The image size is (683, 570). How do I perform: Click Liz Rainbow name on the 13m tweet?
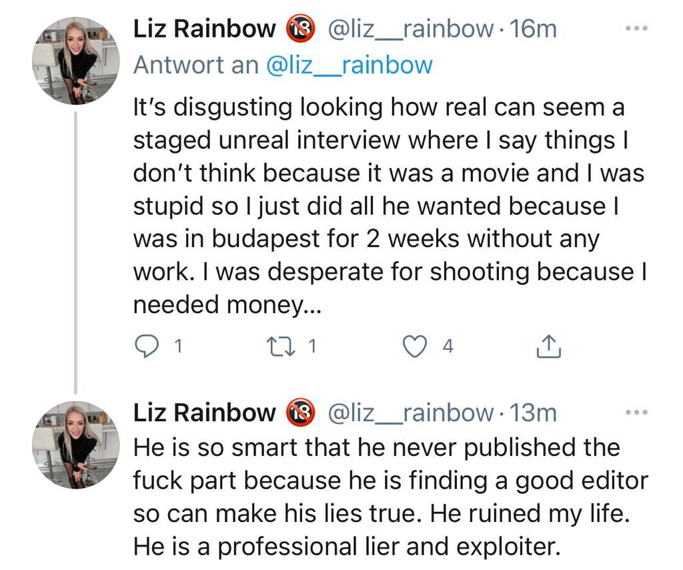pyautogui.click(x=204, y=412)
